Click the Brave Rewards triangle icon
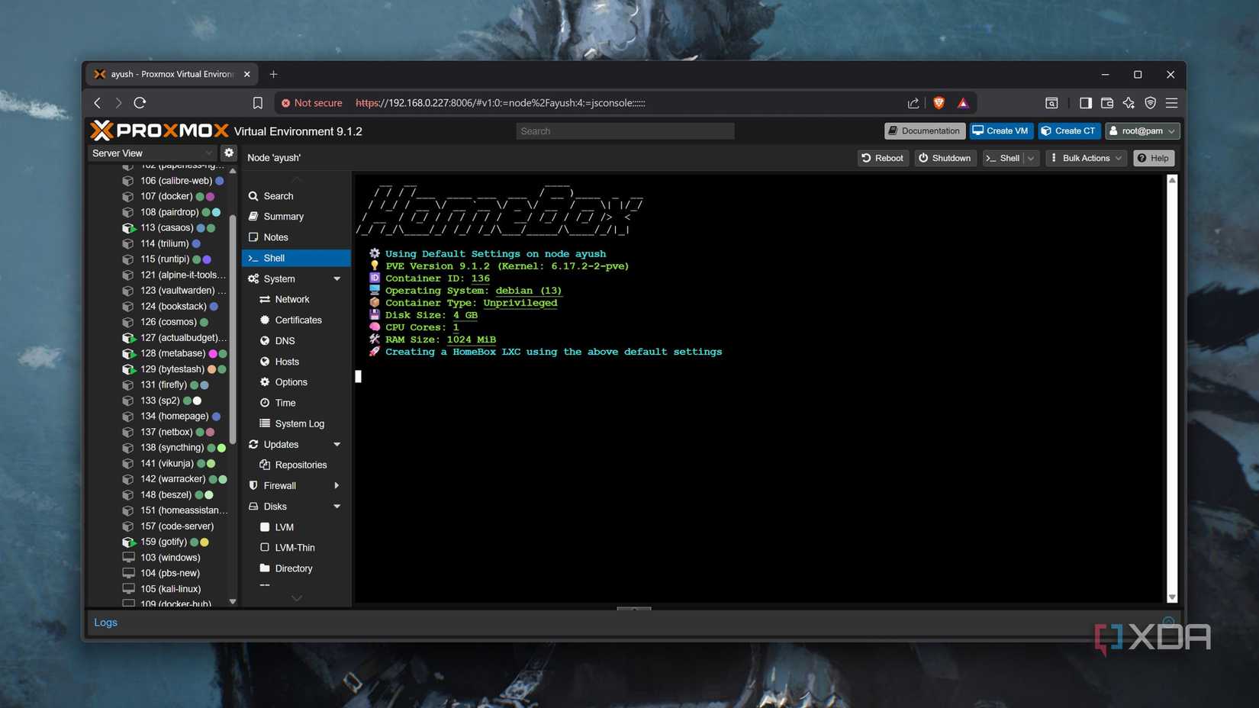This screenshot has height=708, width=1259. (x=963, y=103)
